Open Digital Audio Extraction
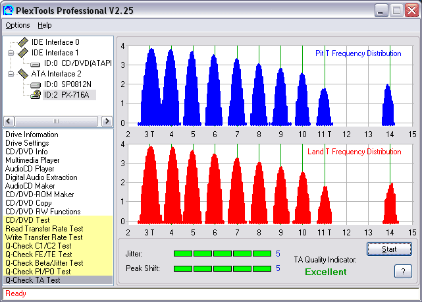The height and width of the screenshot is (302, 422). tap(41, 177)
